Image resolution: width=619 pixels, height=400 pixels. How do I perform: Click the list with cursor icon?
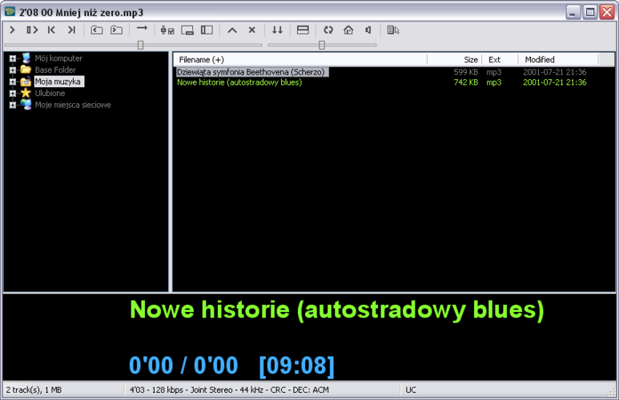(x=393, y=30)
